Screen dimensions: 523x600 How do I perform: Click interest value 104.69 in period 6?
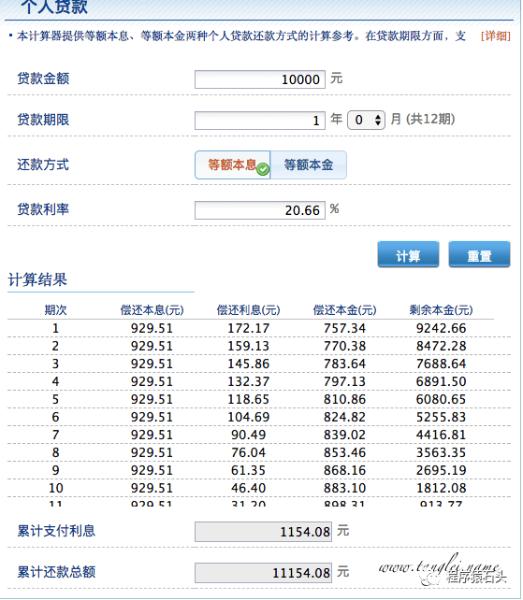click(x=248, y=417)
